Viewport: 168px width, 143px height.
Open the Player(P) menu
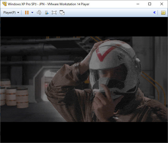pos(11,13)
